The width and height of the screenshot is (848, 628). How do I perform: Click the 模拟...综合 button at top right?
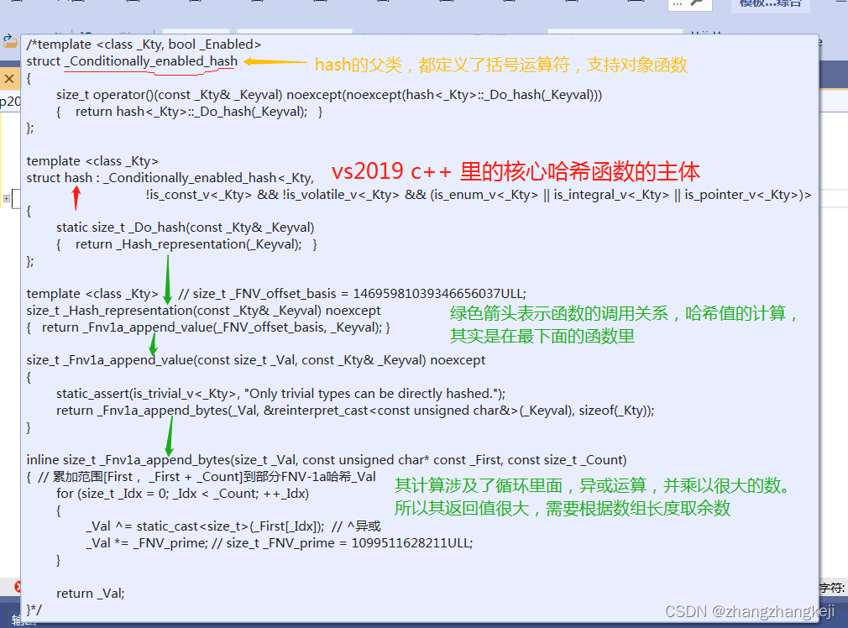[x=770, y=4]
